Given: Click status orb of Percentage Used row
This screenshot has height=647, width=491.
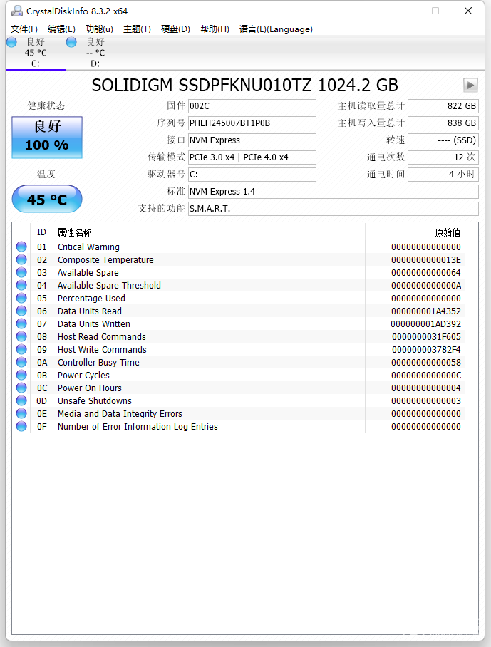Looking at the screenshot, I should pyautogui.click(x=21, y=298).
